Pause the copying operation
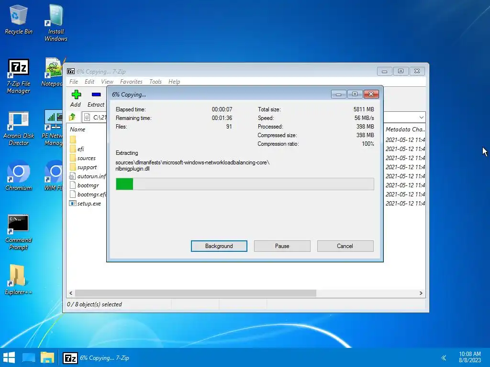Viewport: 490px width, 367px height. point(282,246)
